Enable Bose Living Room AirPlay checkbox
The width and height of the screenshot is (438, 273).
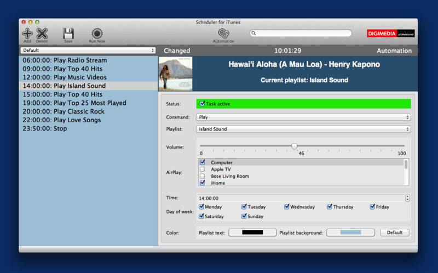point(202,176)
